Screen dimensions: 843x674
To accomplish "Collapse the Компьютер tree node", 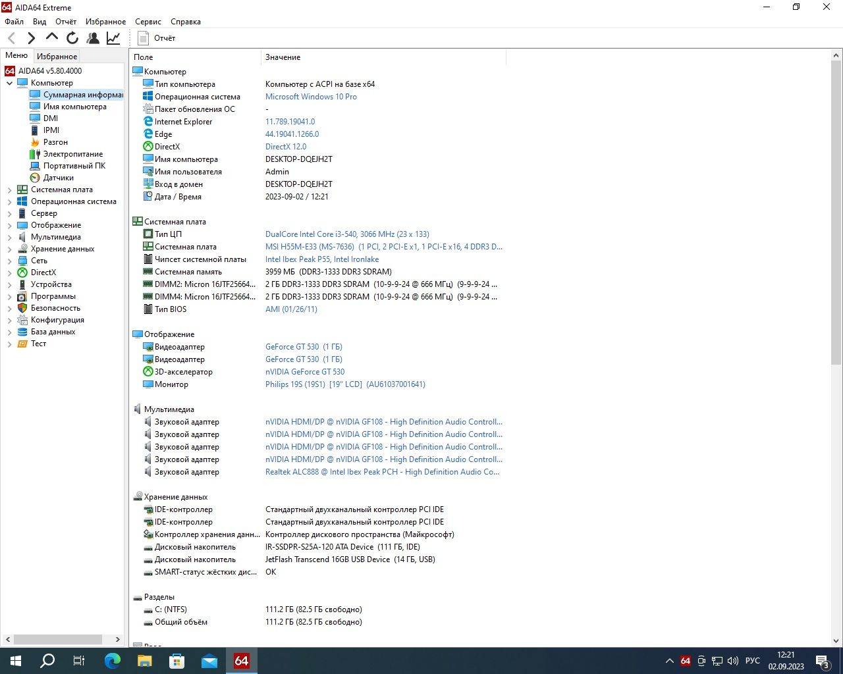I will point(9,83).
